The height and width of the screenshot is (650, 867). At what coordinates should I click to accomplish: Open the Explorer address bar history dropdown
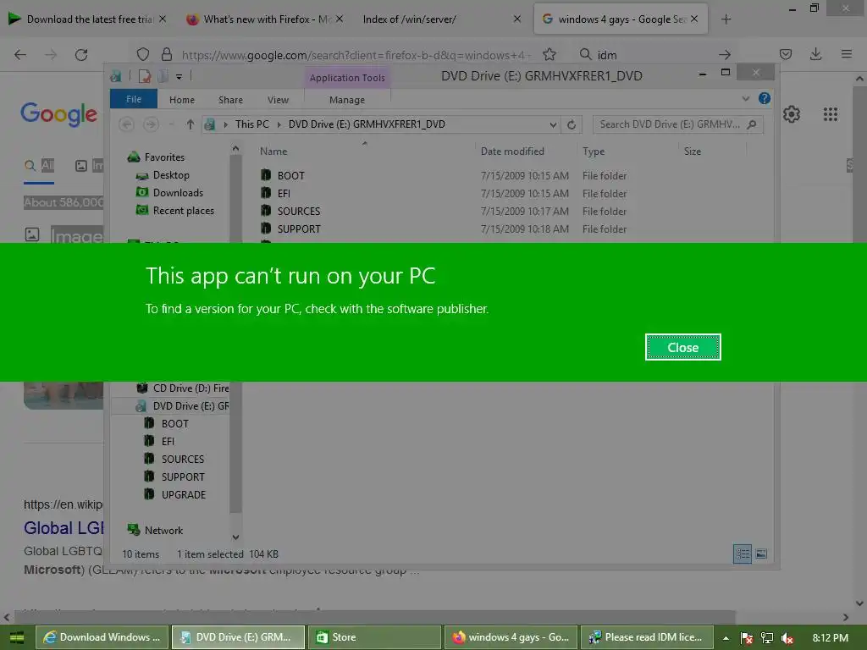[x=553, y=125]
